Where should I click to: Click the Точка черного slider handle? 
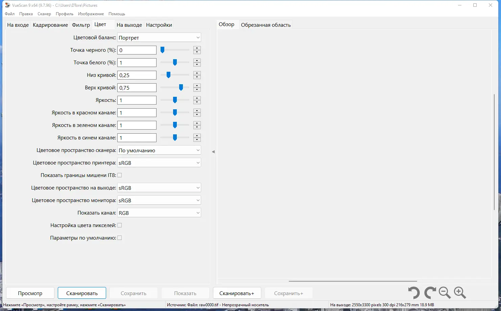163,50
